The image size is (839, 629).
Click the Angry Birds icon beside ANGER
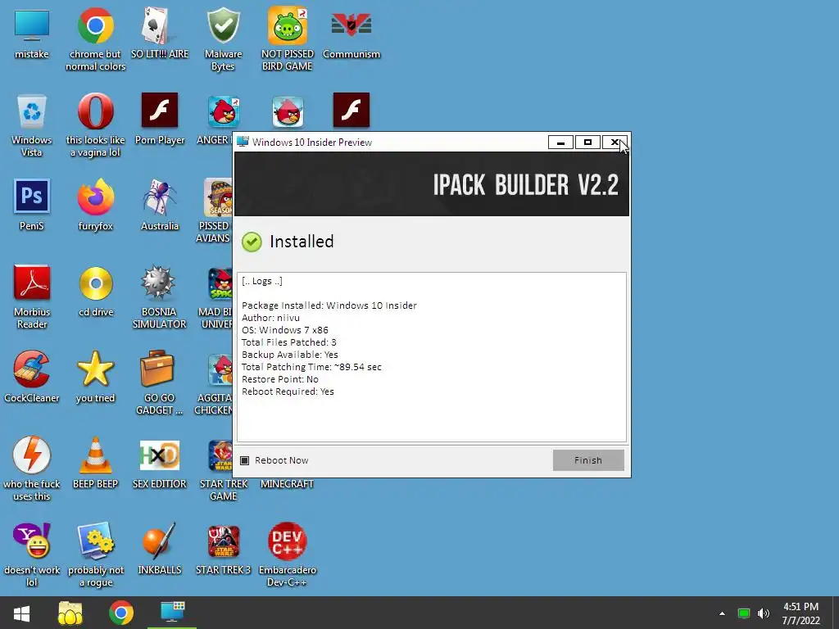(223, 111)
